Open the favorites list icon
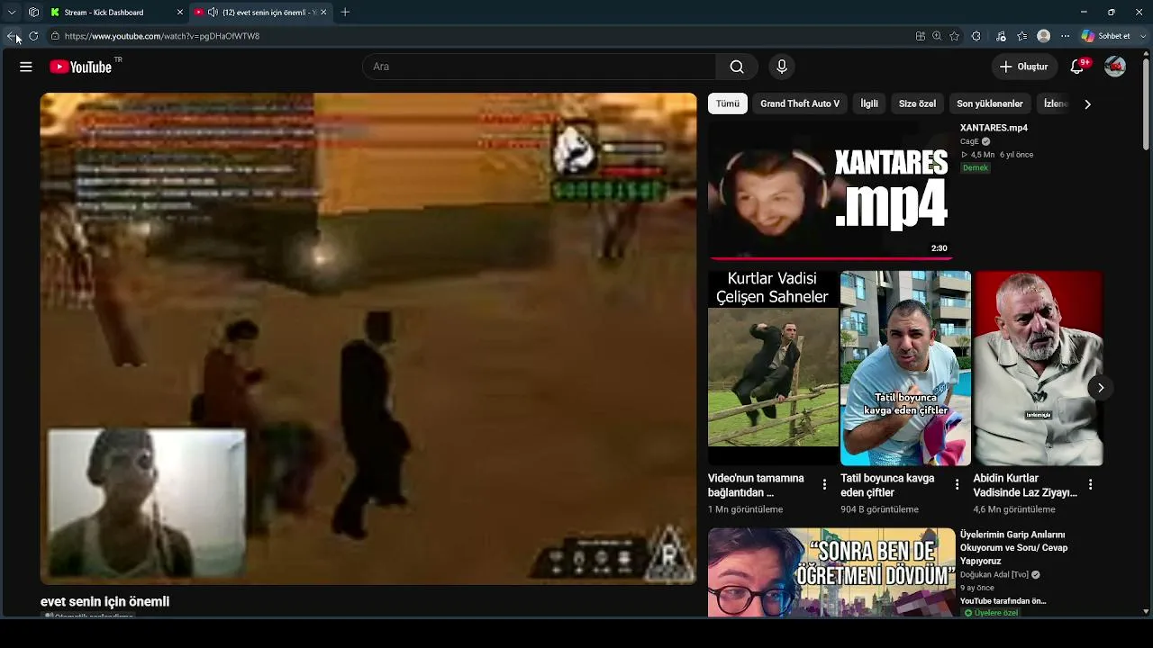 [x=1022, y=36]
